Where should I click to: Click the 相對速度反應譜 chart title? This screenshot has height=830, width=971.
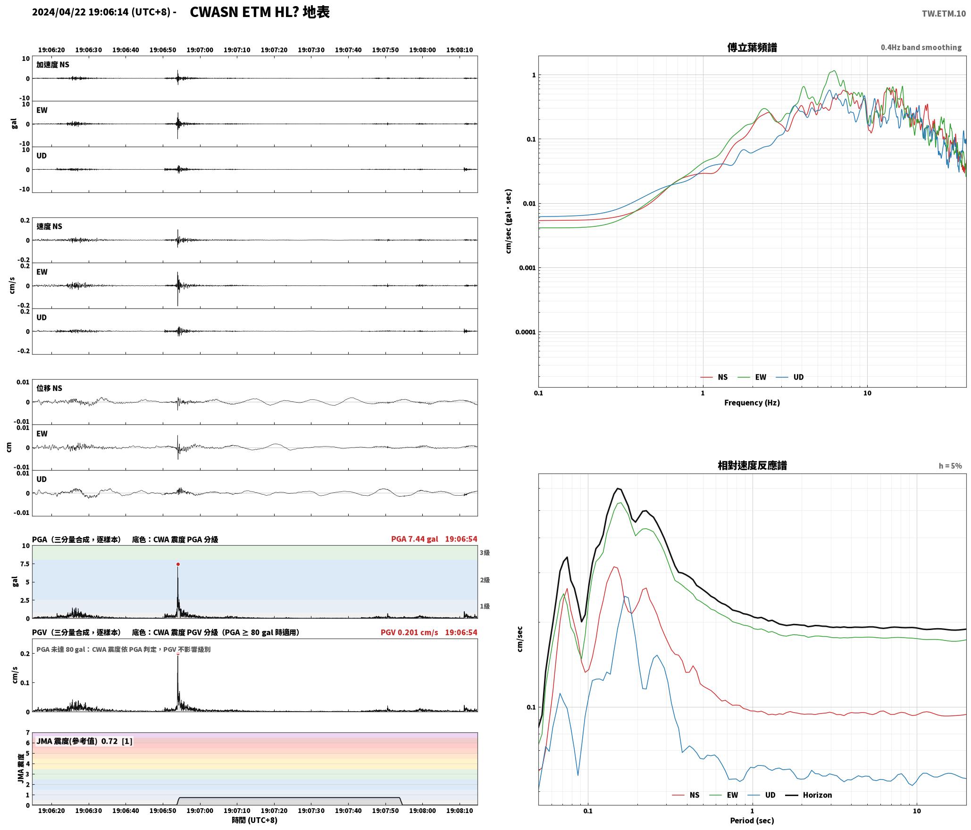752,465
